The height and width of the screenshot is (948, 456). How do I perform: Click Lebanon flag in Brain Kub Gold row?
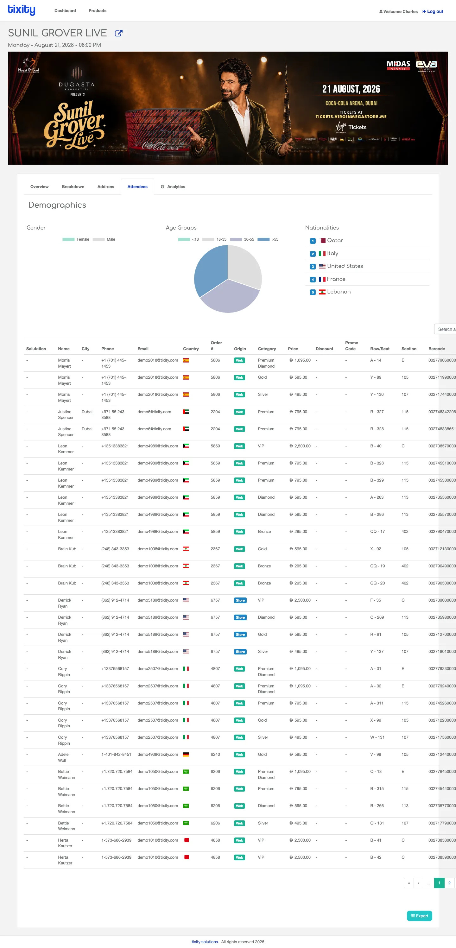click(186, 549)
